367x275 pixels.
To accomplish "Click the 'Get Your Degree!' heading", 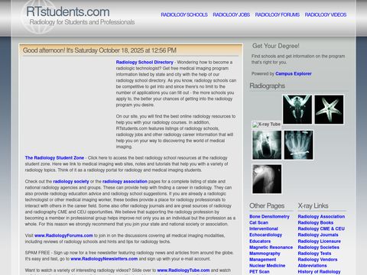I will coord(276,46).
